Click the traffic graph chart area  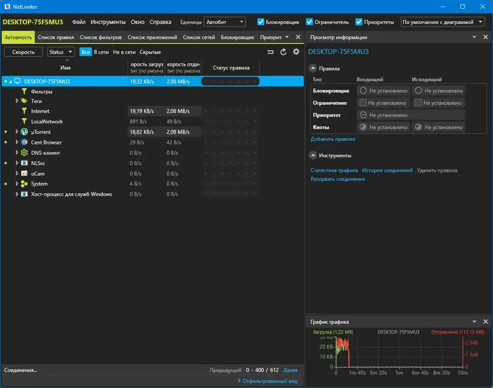click(x=399, y=352)
